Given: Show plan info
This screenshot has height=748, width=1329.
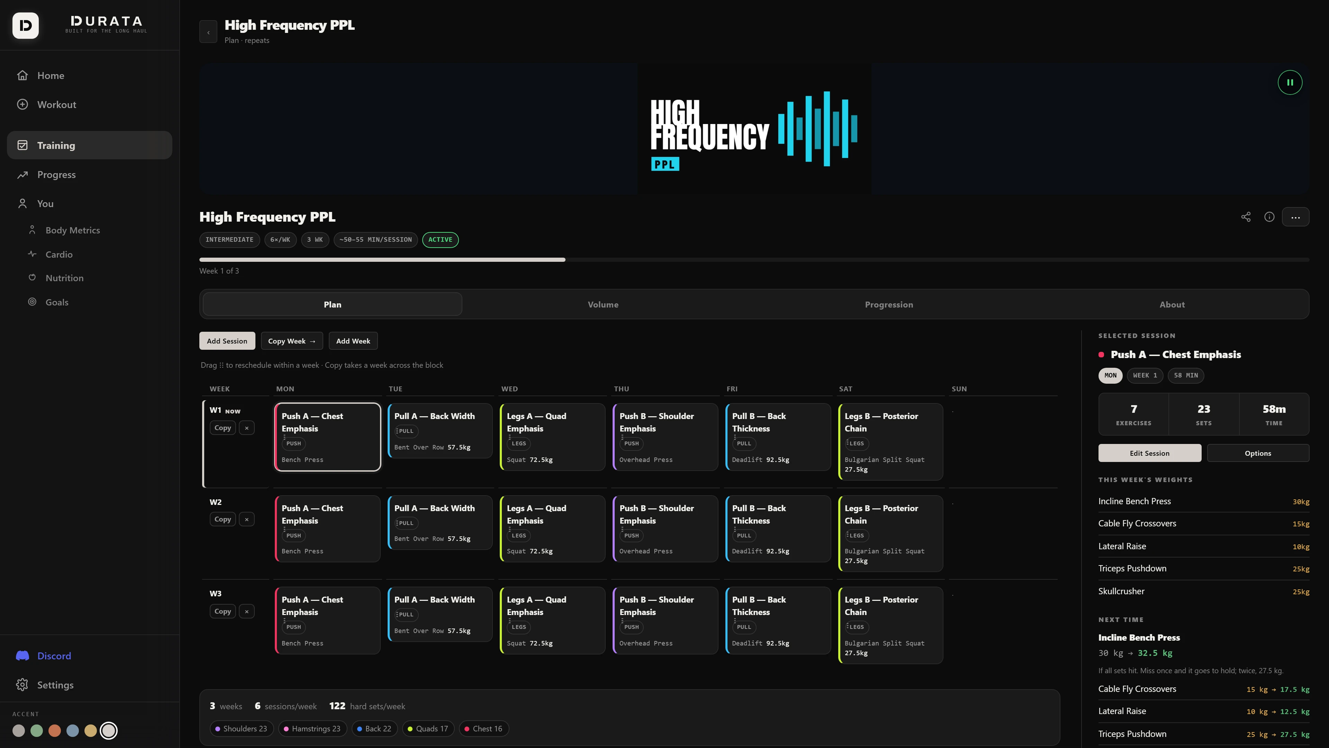Looking at the screenshot, I should 1269,217.
